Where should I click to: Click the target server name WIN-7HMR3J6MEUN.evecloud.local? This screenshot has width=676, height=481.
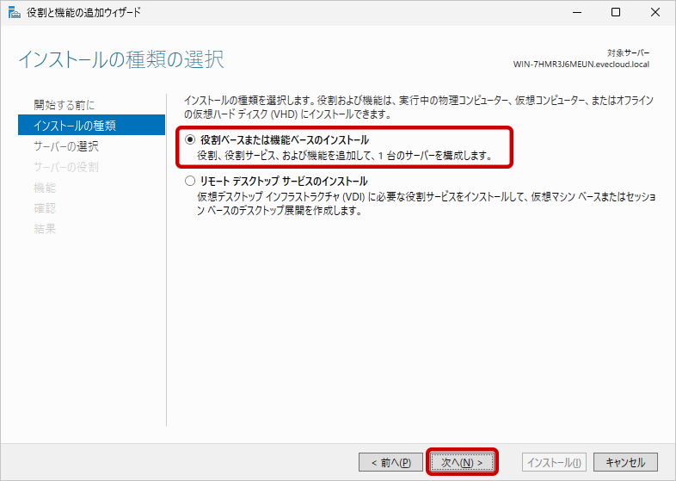click(581, 65)
